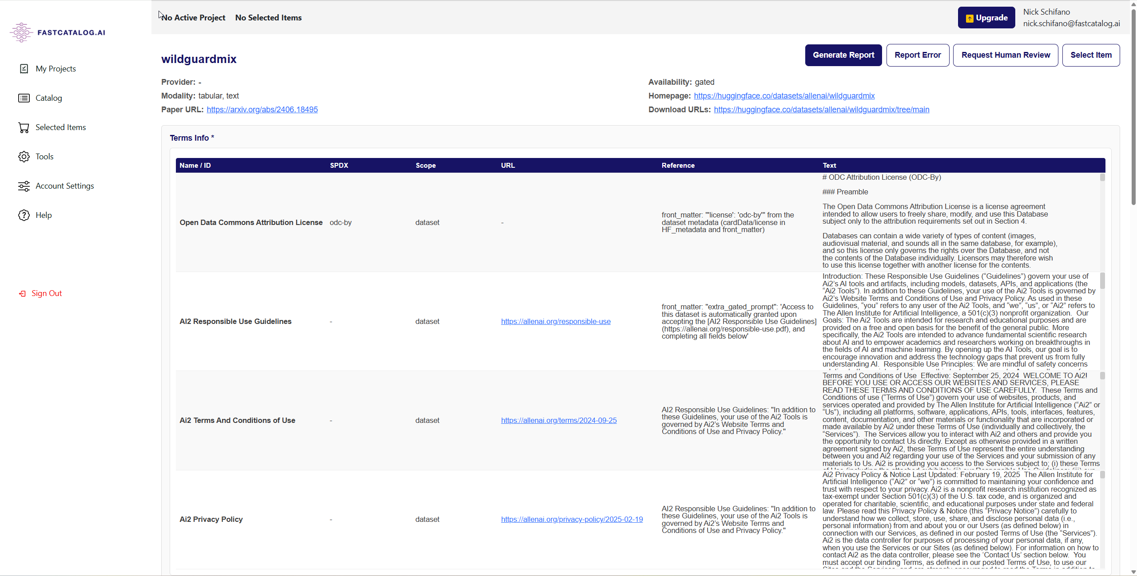Screen dimensions: 1137x576
Task: Click the Report Error button
Action: point(918,55)
